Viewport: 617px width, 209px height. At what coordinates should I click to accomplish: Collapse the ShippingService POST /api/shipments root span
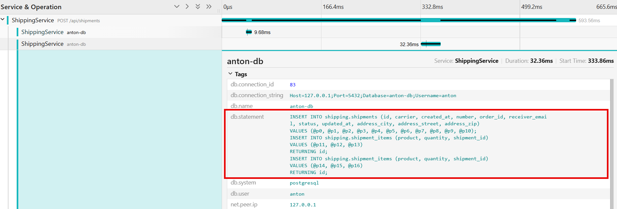click(3, 19)
